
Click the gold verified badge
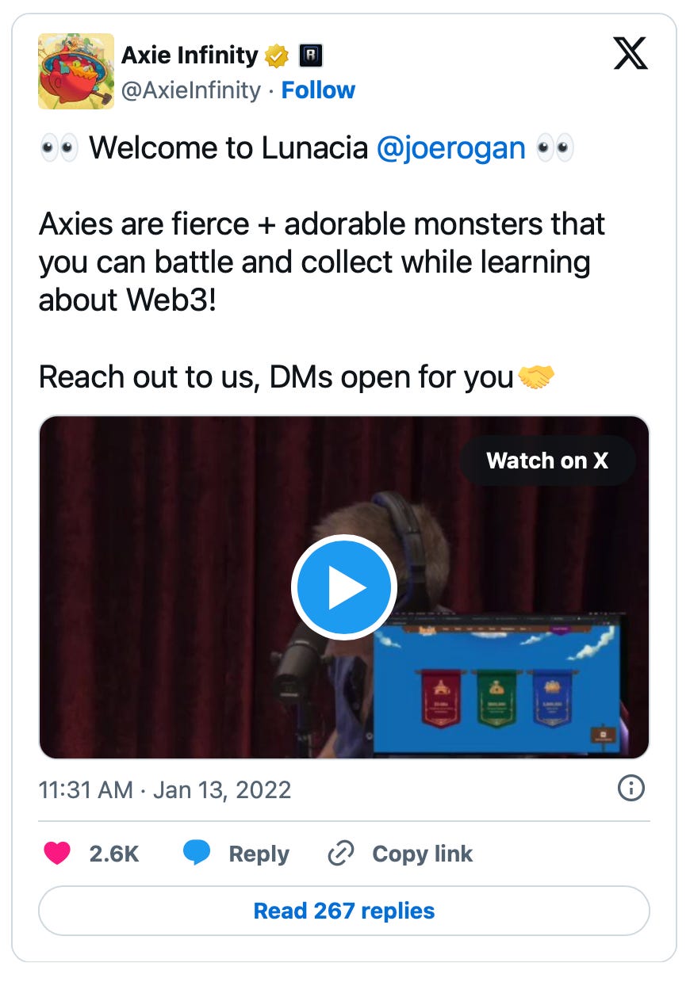[x=277, y=56]
